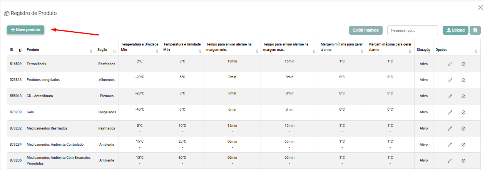The height and width of the screenshot is (170, 485).
Task: Edit the Termolábeis product with the pencil icon
Action: coord(450,64)
